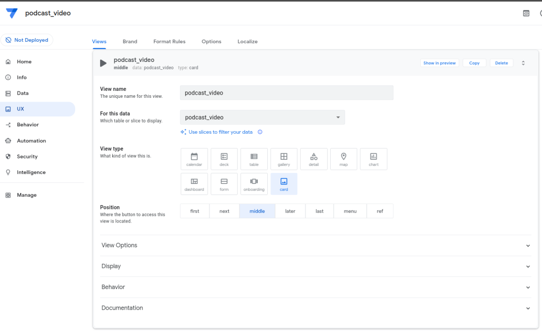
Task: Set position to last
Action: (x=319, y=211)
